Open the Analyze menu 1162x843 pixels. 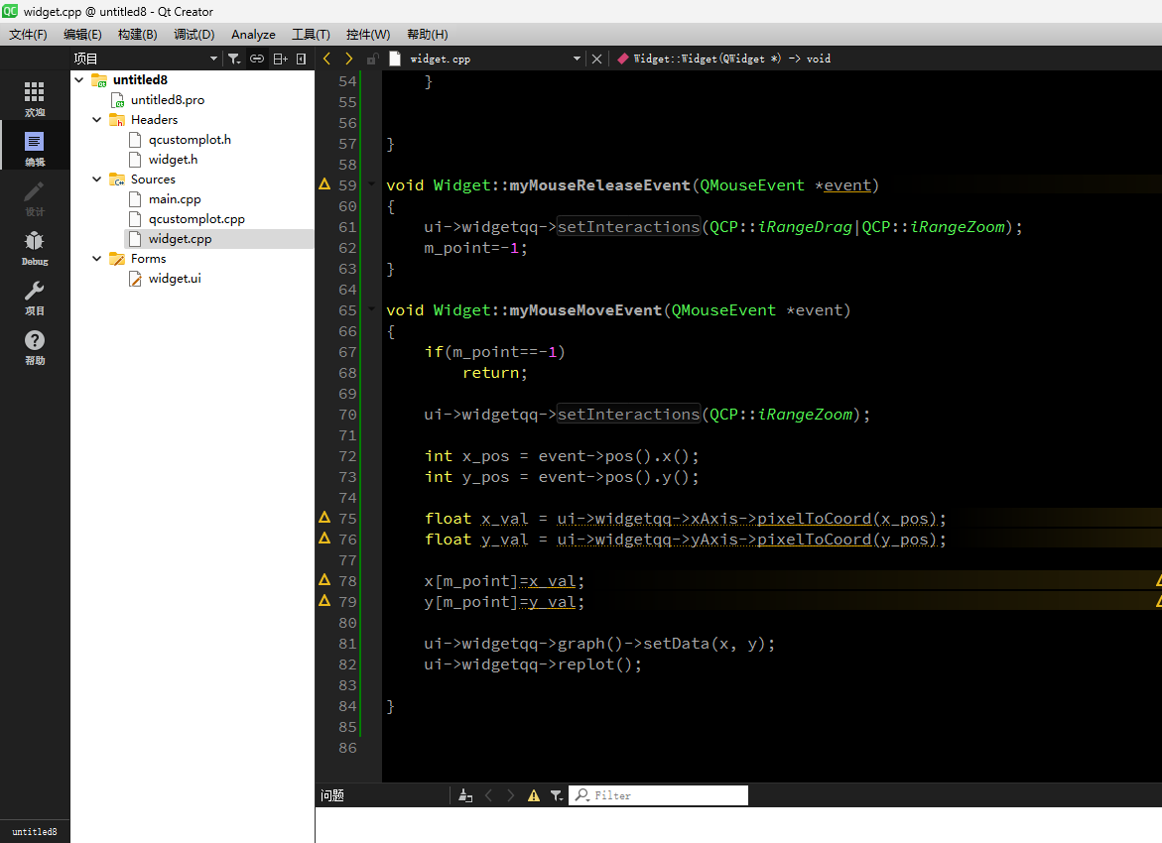253,34
